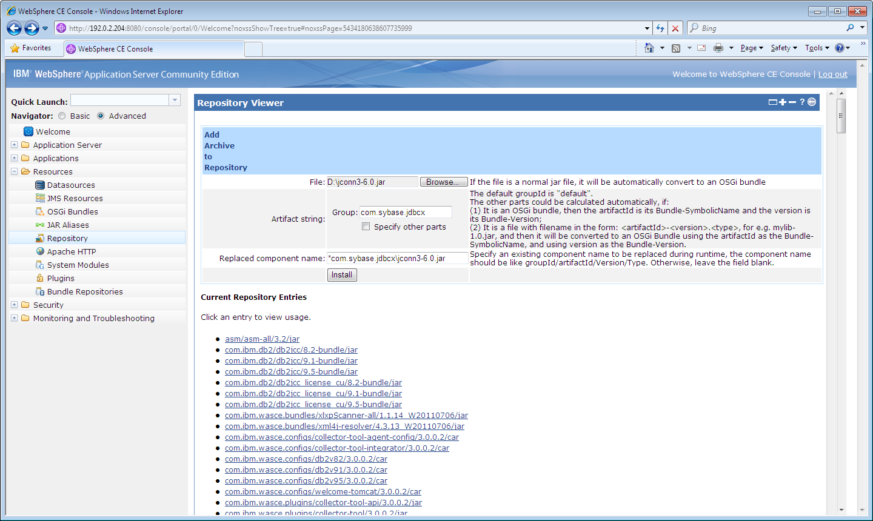Open the Tools menu
This screenshot has height=521, width=873.
coord(817,48)
